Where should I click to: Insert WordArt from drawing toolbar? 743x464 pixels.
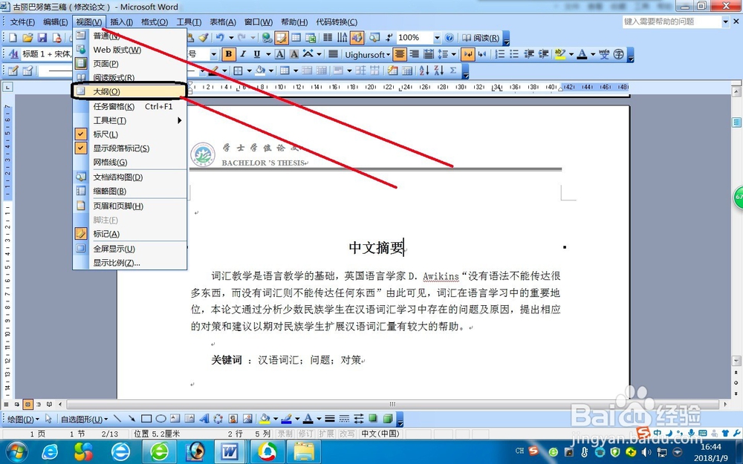(204, 419)
